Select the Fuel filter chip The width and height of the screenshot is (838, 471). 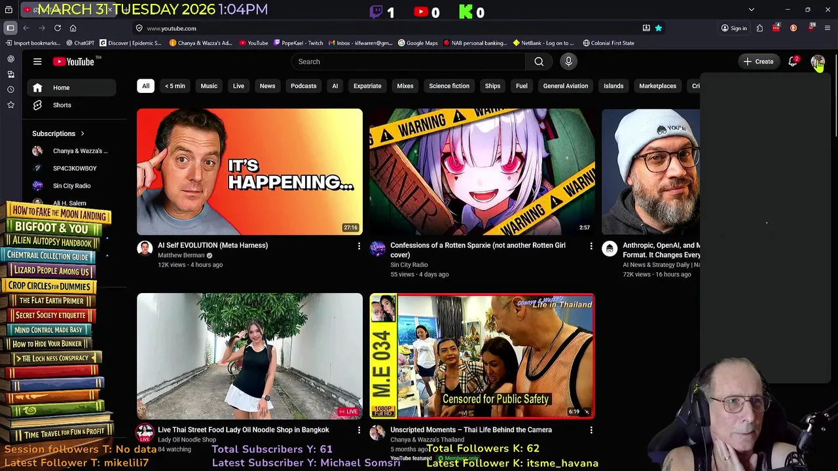(522, 86)
